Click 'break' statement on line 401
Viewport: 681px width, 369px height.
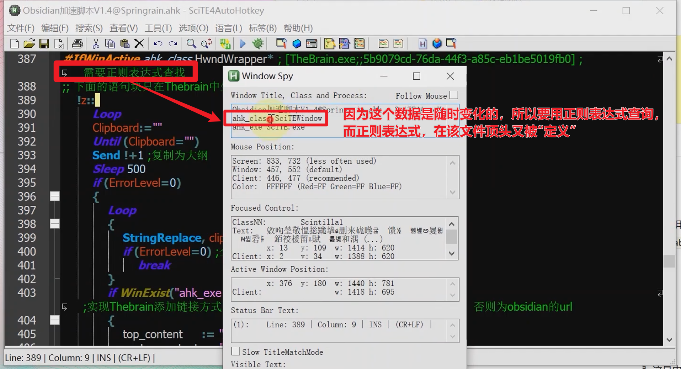[155, 265]
